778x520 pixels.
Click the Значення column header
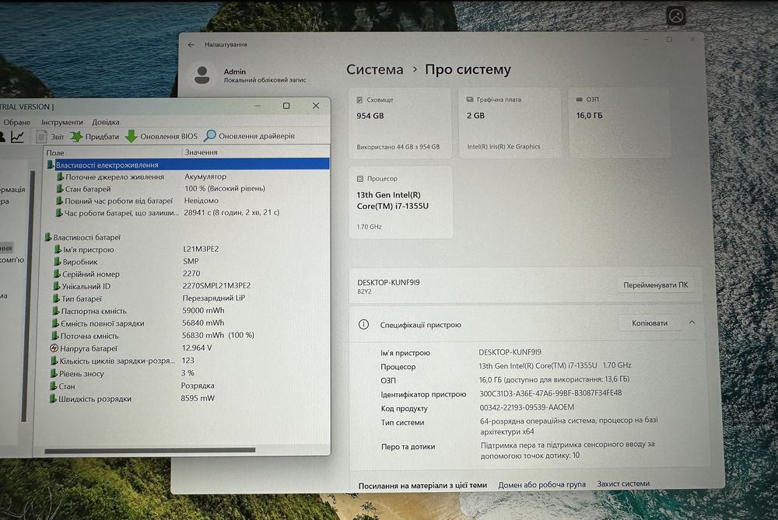coord(255,152)
